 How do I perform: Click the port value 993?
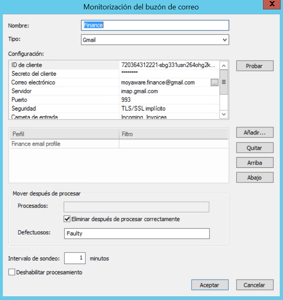pyautogui.click(x=126, y=100)
